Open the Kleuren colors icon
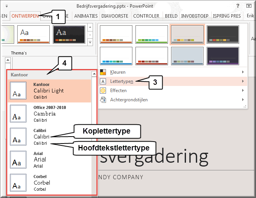This screenshot has width=256, height=198. click(x=103, y=72)
